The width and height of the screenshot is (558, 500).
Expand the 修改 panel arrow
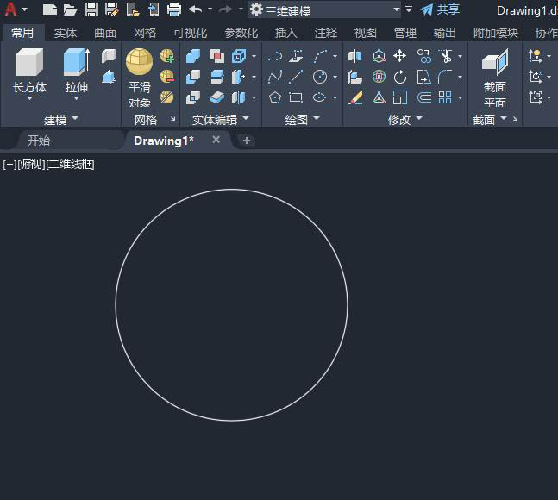[419, 118]
